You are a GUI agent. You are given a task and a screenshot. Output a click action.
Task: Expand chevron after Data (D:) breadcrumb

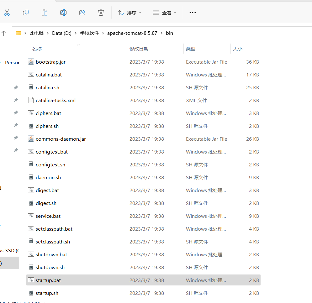pos(76,33)
